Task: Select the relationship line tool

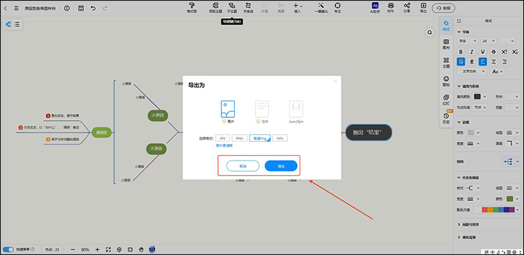Action: pos(248,6)
